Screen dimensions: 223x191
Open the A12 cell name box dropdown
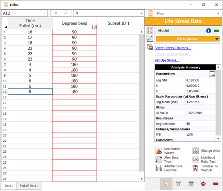[45, 13]
